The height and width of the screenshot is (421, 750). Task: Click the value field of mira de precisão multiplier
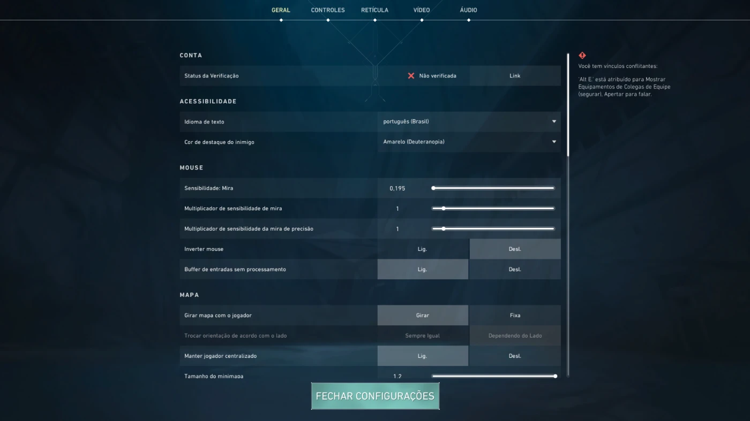tap(397, 229)
